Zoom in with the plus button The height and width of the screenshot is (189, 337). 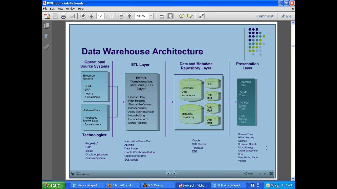pyautogui.click(x=129, y=16)
